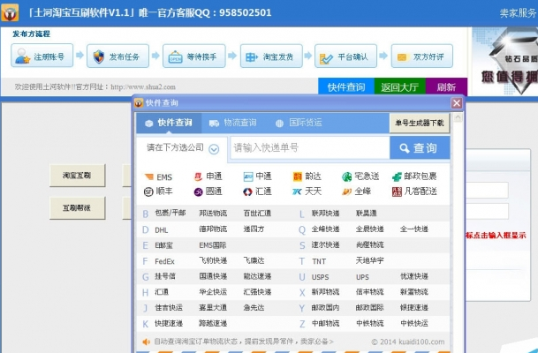Screen dimensions: 538x353
Task: Choose 华企快运 company link
Action: click(213, 292)
